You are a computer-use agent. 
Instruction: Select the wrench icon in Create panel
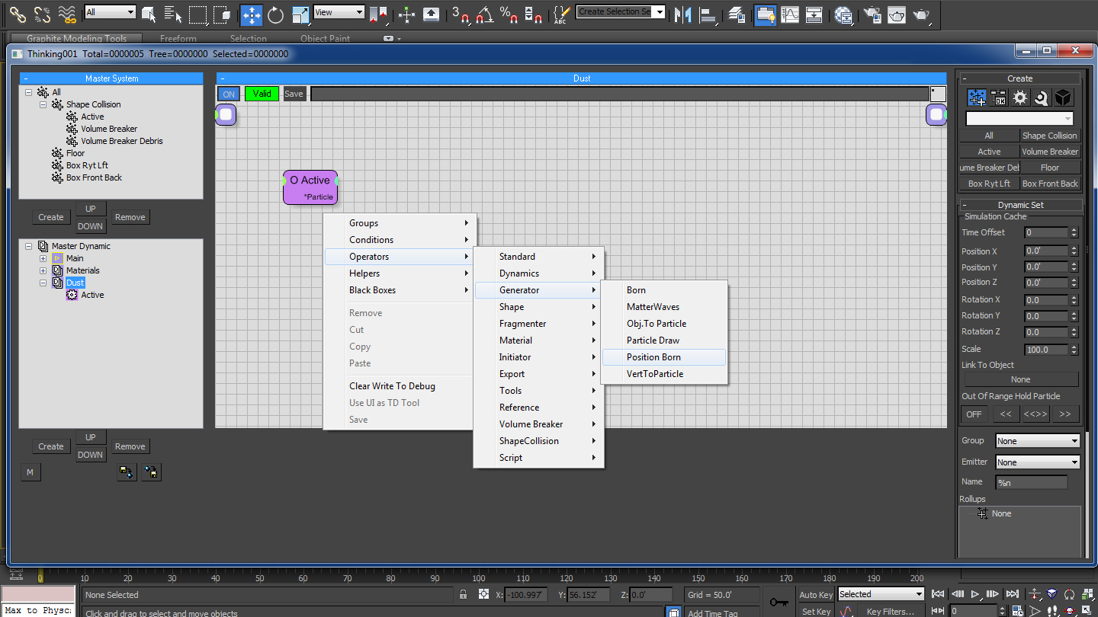point(1042,98)
